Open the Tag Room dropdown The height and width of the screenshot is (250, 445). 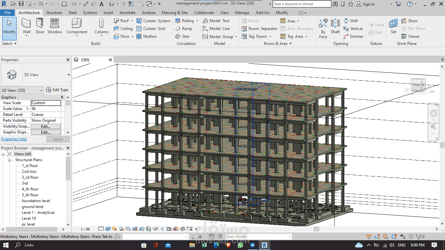tap(270, 37)
